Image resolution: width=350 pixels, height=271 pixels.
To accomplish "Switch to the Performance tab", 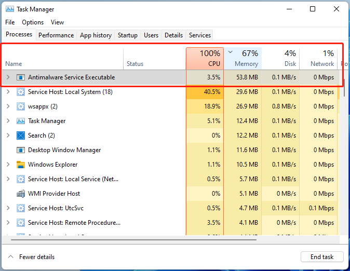I will pos(56,35).
